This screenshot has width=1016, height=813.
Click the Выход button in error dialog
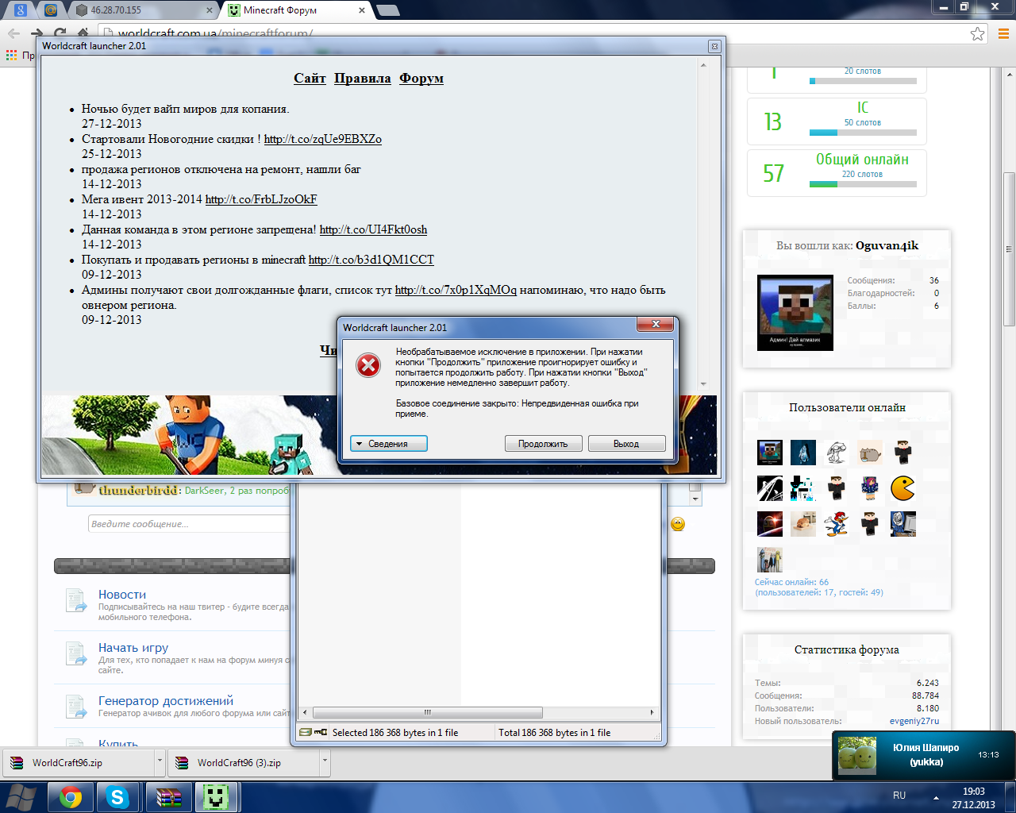(626, 444)
